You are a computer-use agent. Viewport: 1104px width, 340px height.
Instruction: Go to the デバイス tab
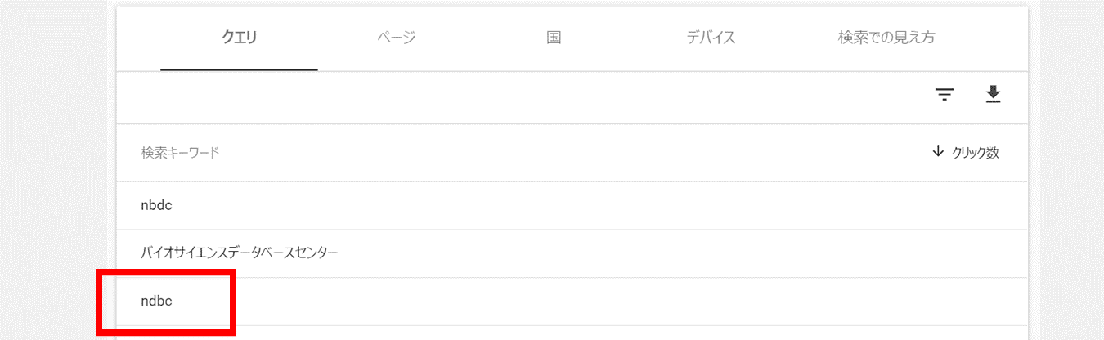tap(711, 38)
